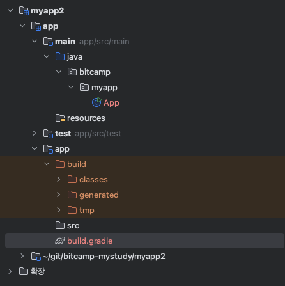The width and height of the screenshot is (285, 286).
Task: Click the classes folder icon
Action: [x=72, y=179]
